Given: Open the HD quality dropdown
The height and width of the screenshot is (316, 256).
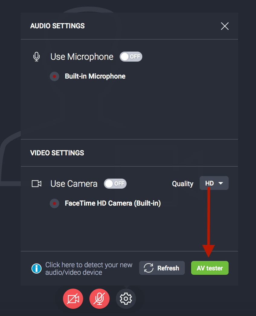Looking at the screenshot, I should pos(214,183).
